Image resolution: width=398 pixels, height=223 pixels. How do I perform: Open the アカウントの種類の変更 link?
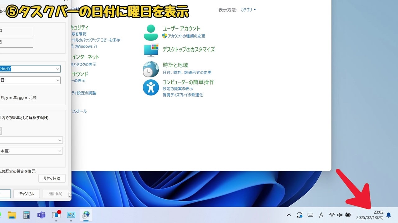(x=187, y=36)
